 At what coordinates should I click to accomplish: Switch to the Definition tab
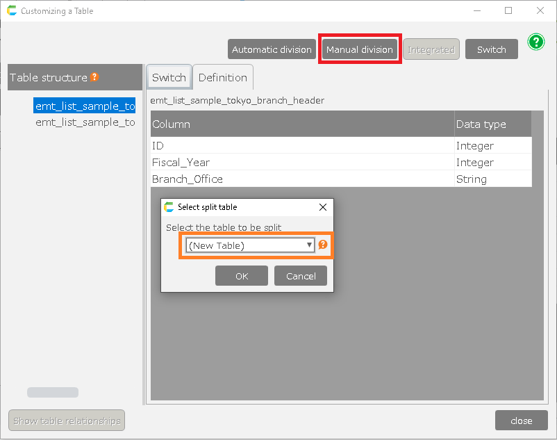point(222,77)
